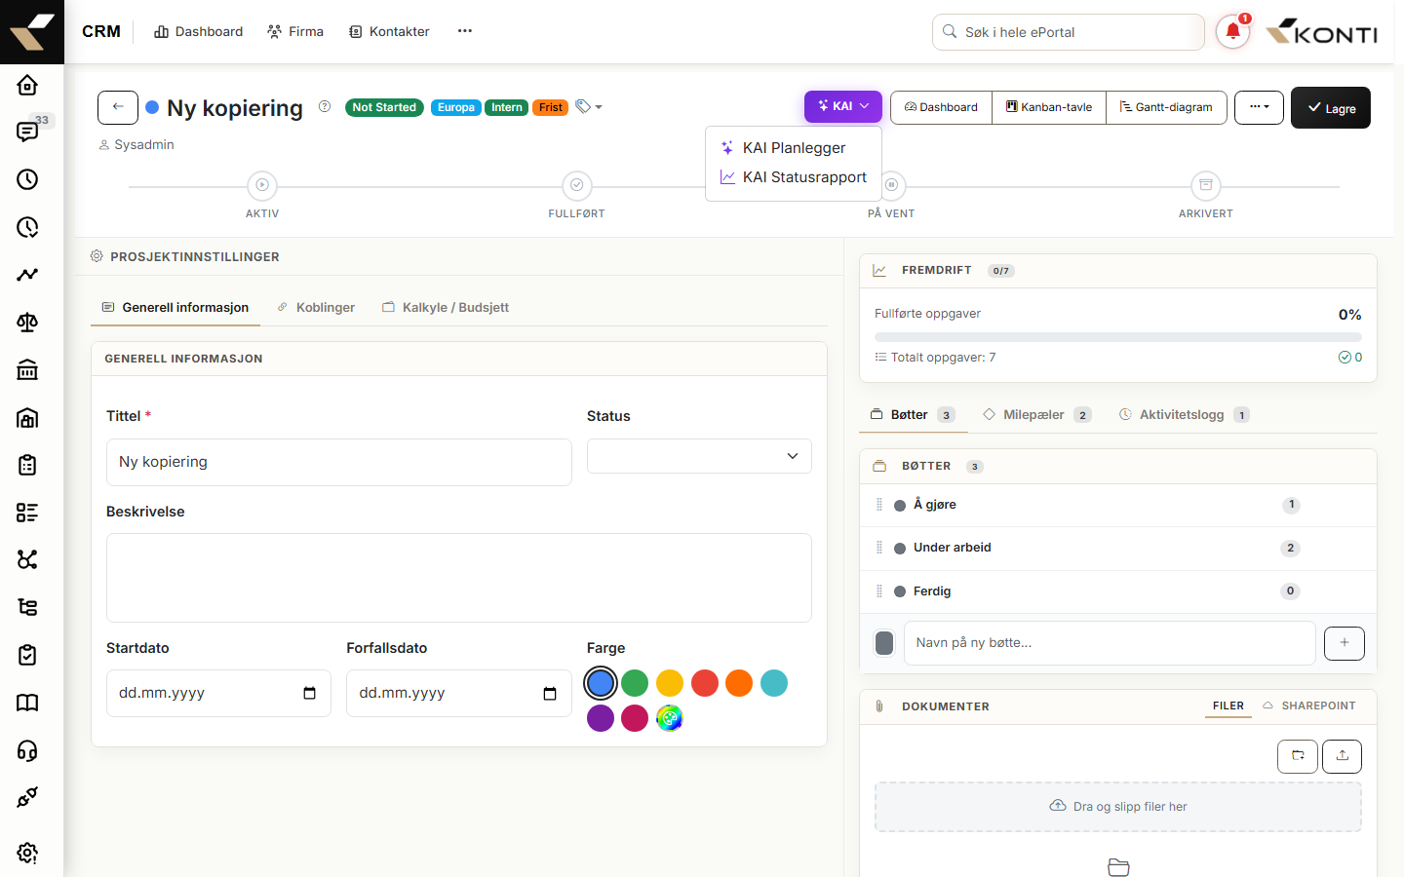Click drag handle for Under arbeid bucket

(x=879, y=548)
